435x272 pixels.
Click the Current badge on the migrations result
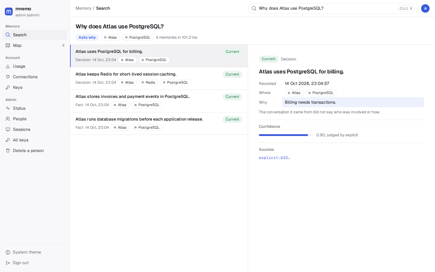click(232, 119)
